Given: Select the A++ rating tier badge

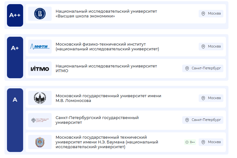Looking at the screenshot, I should pos(15,15).
